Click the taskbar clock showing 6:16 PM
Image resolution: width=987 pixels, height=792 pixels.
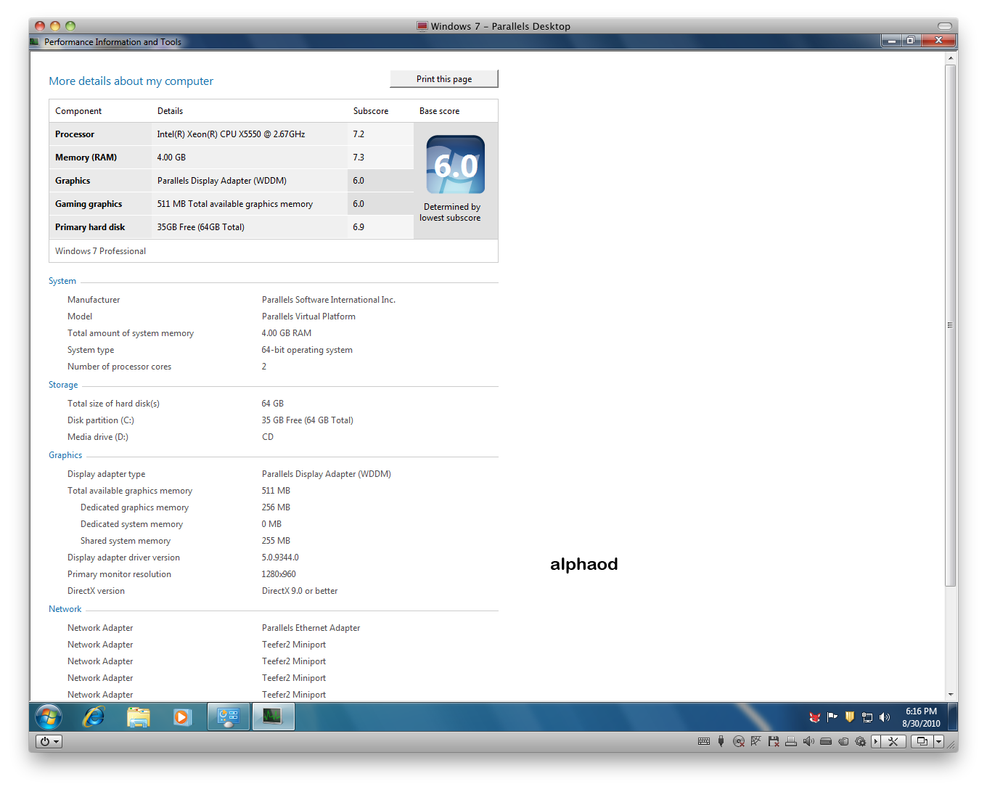point(921,717)
